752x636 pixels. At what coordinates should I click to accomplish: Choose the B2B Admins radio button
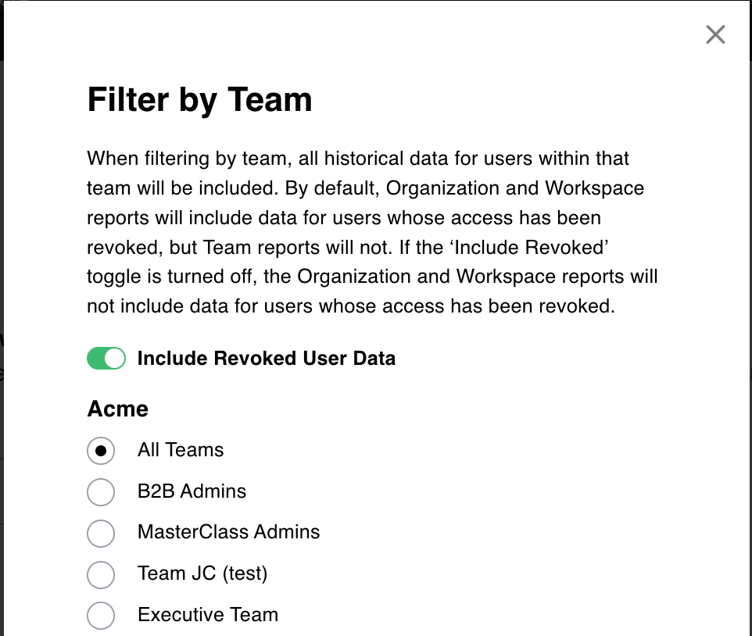[101, 491]
